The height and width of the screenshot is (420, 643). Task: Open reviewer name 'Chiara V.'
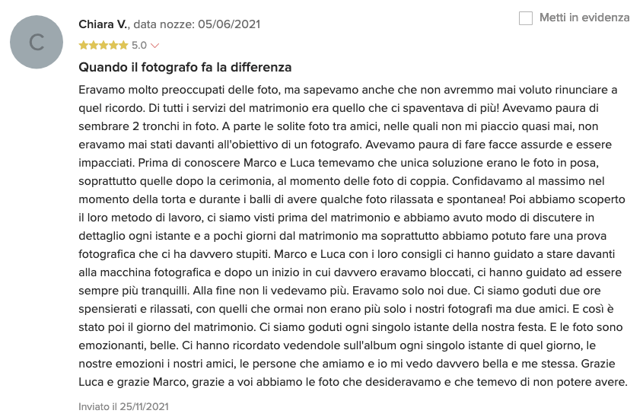tap(103, 24)
